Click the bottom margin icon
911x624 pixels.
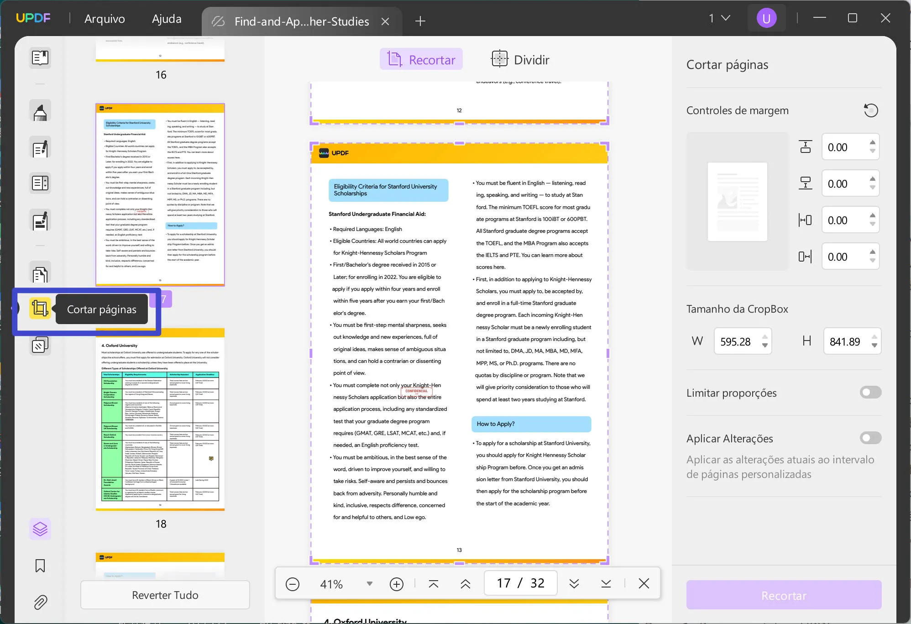click(806, 183)
